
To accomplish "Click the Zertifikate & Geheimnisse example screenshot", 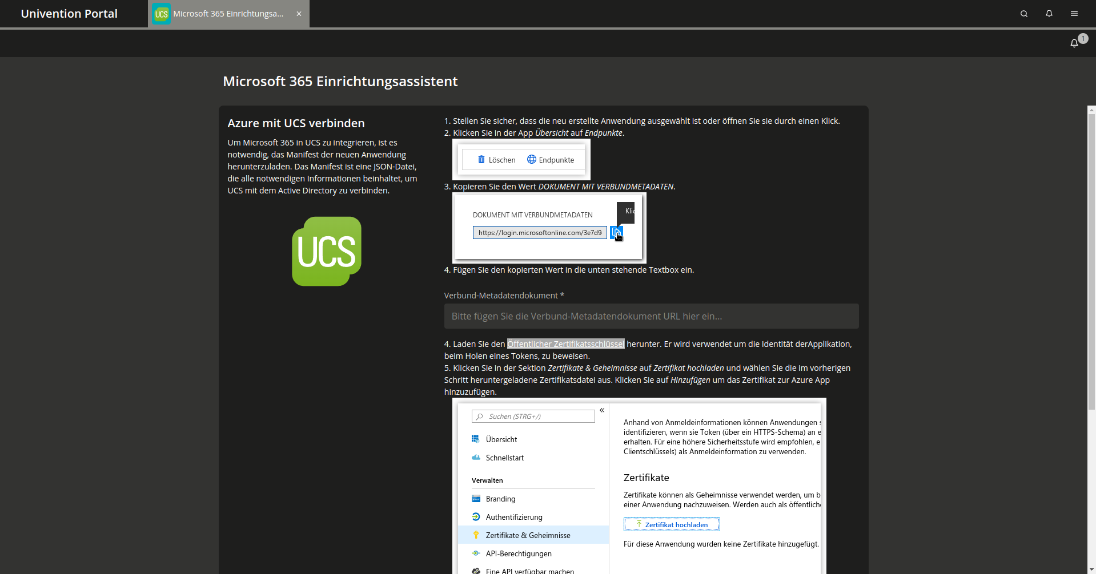I will [x=639, y=486].
